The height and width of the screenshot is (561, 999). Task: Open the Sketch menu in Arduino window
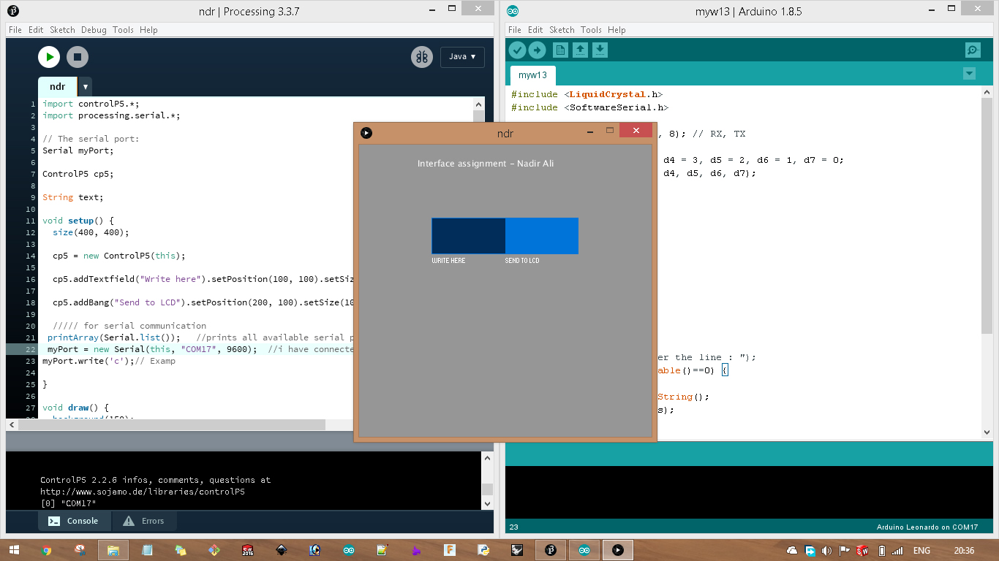[562, 30]
